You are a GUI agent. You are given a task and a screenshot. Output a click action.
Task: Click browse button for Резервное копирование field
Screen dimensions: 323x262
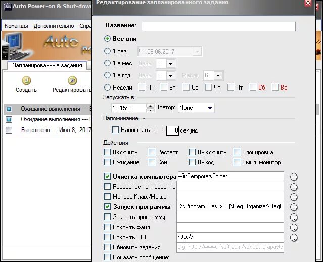pos(294,187)
